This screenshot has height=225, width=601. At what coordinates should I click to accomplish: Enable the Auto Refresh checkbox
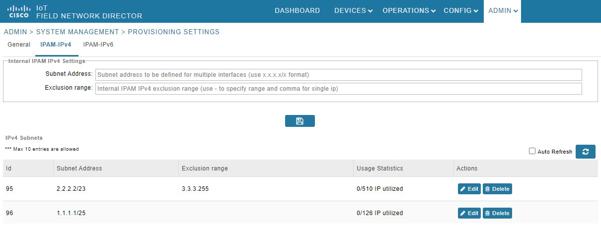532,151
